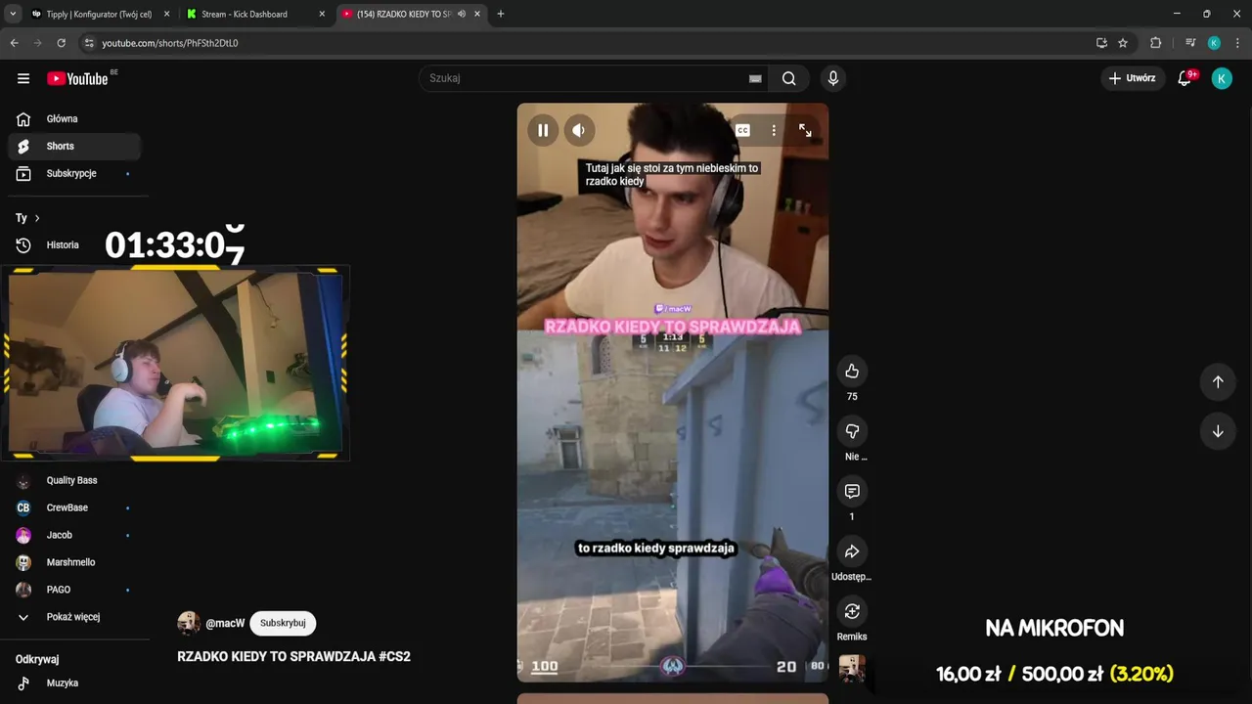
Task: Open Chrome three-dot menu
Action: click(x=1237, y=43)
